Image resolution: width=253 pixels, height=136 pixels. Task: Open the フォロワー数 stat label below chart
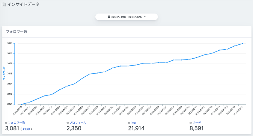[x=17, y=123]
